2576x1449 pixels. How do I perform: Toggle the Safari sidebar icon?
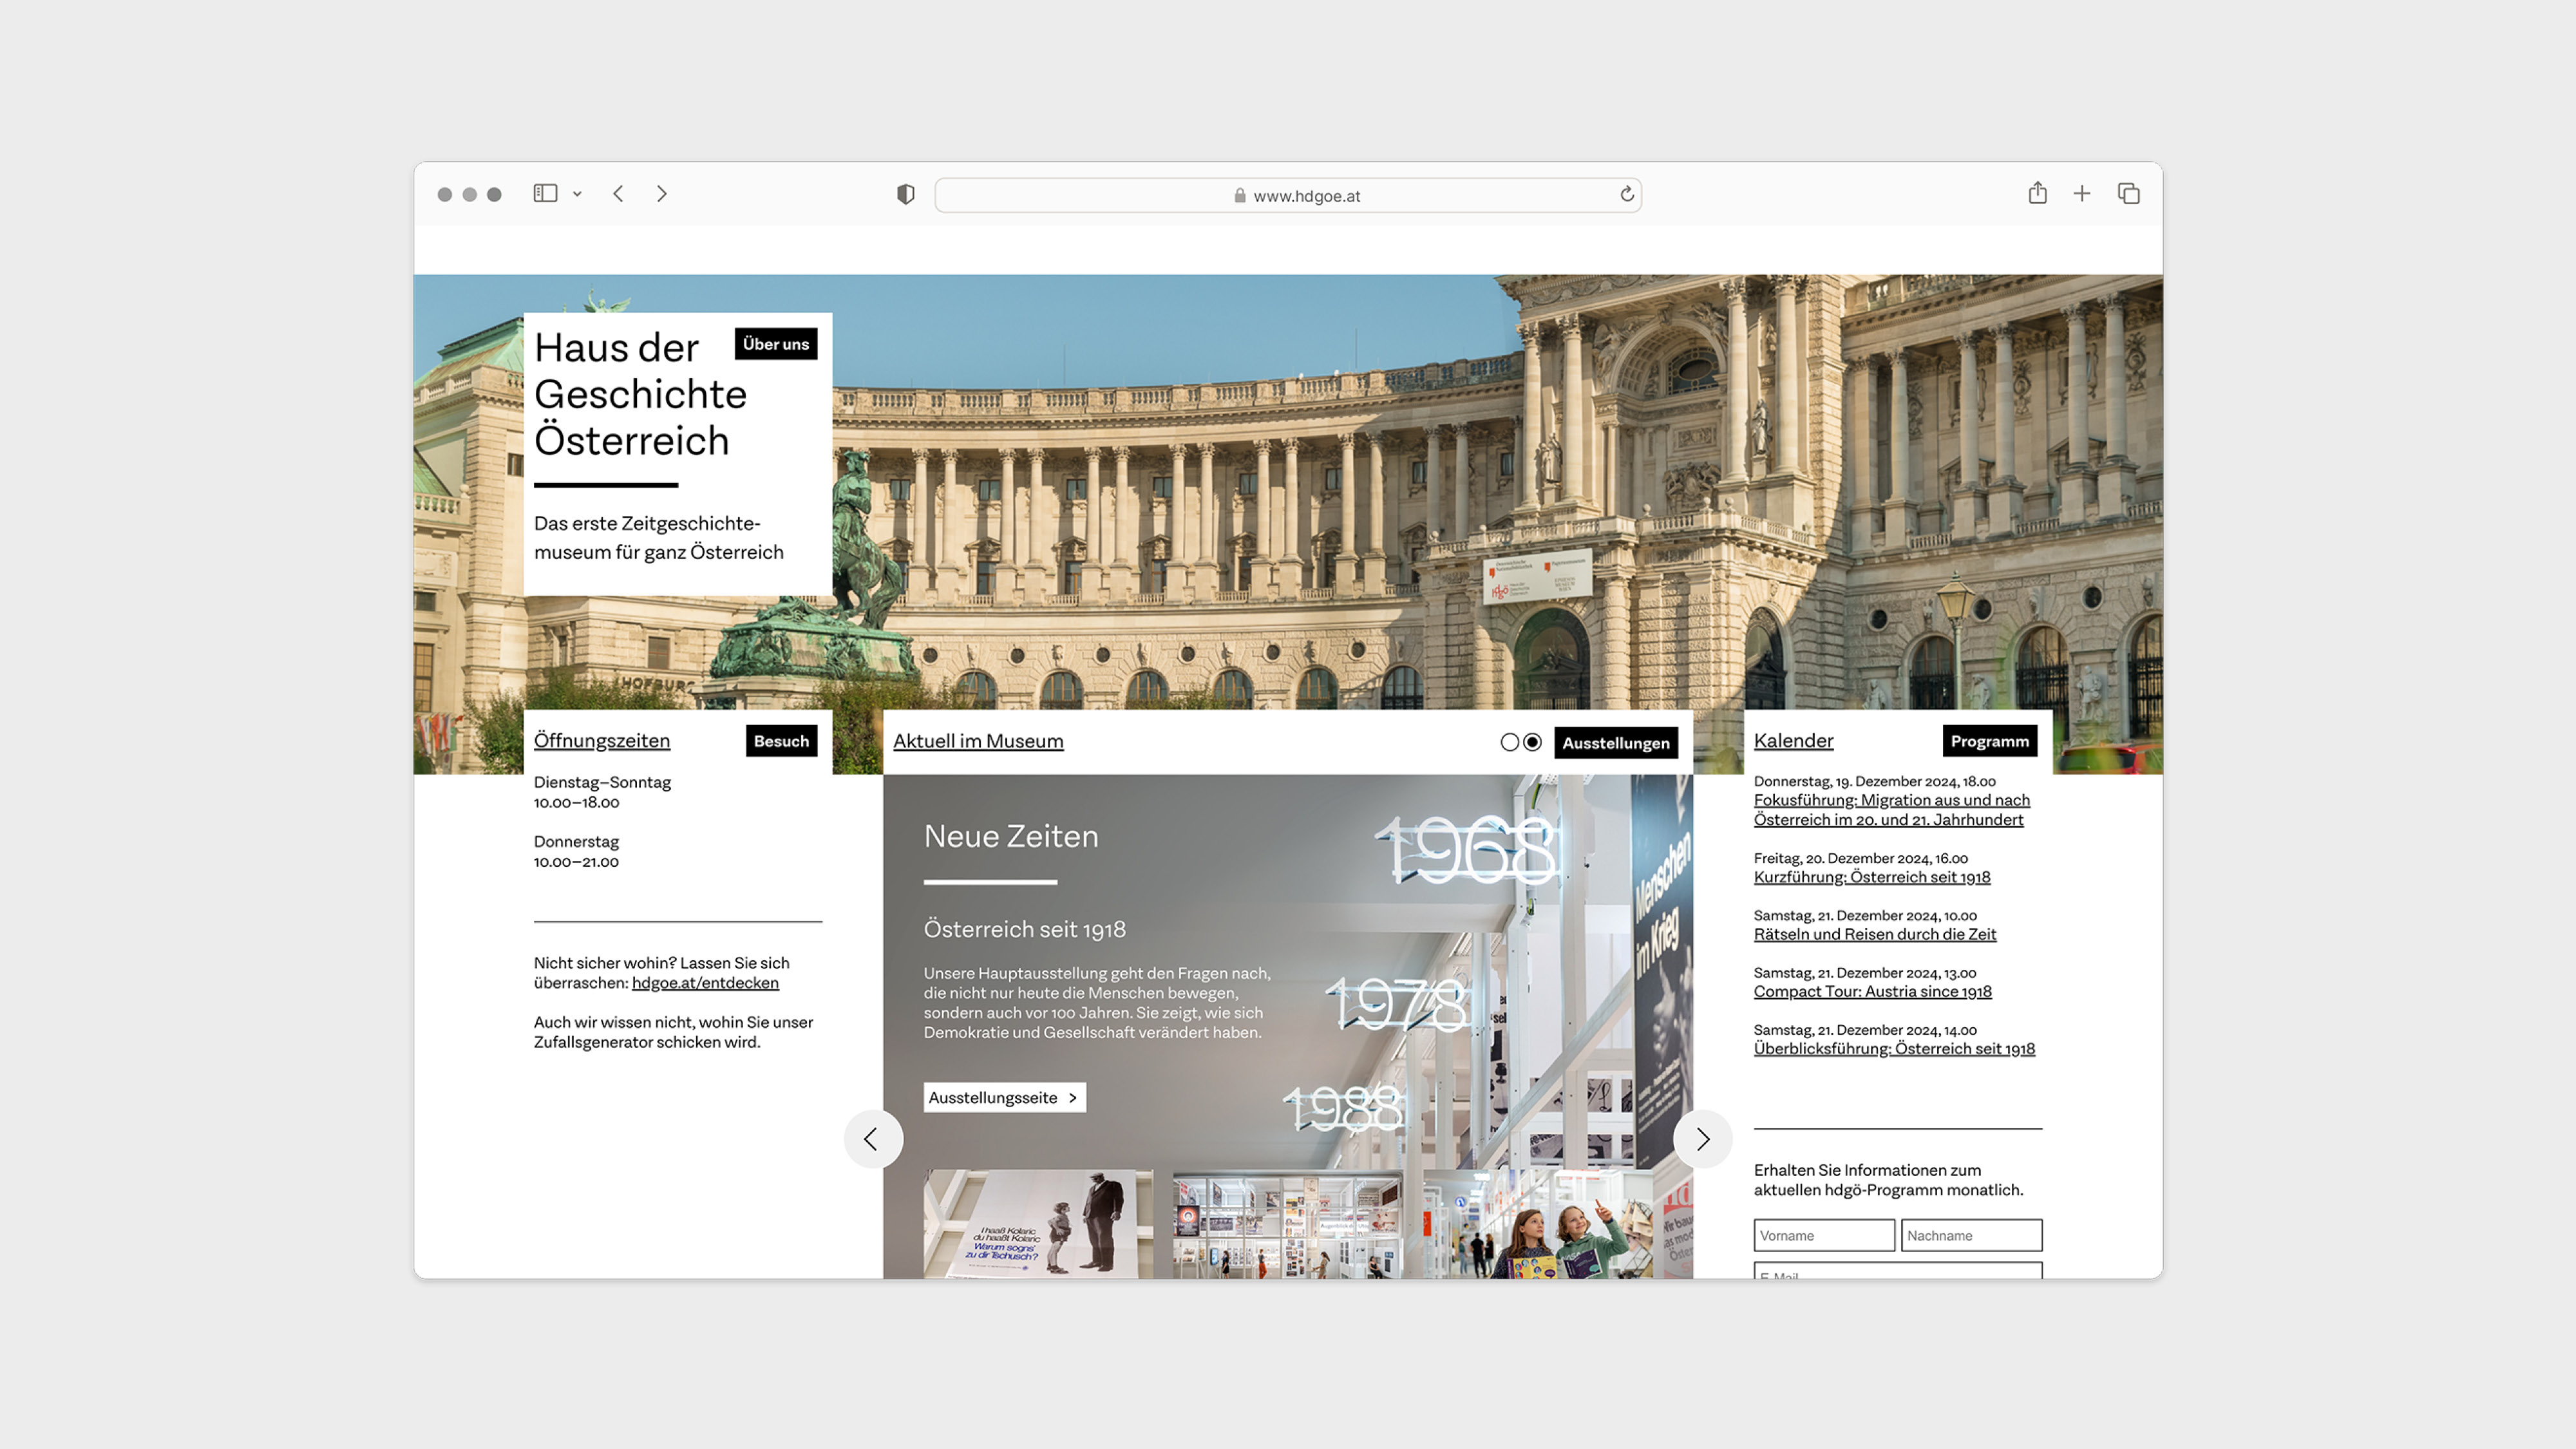(x=545, y=193)
